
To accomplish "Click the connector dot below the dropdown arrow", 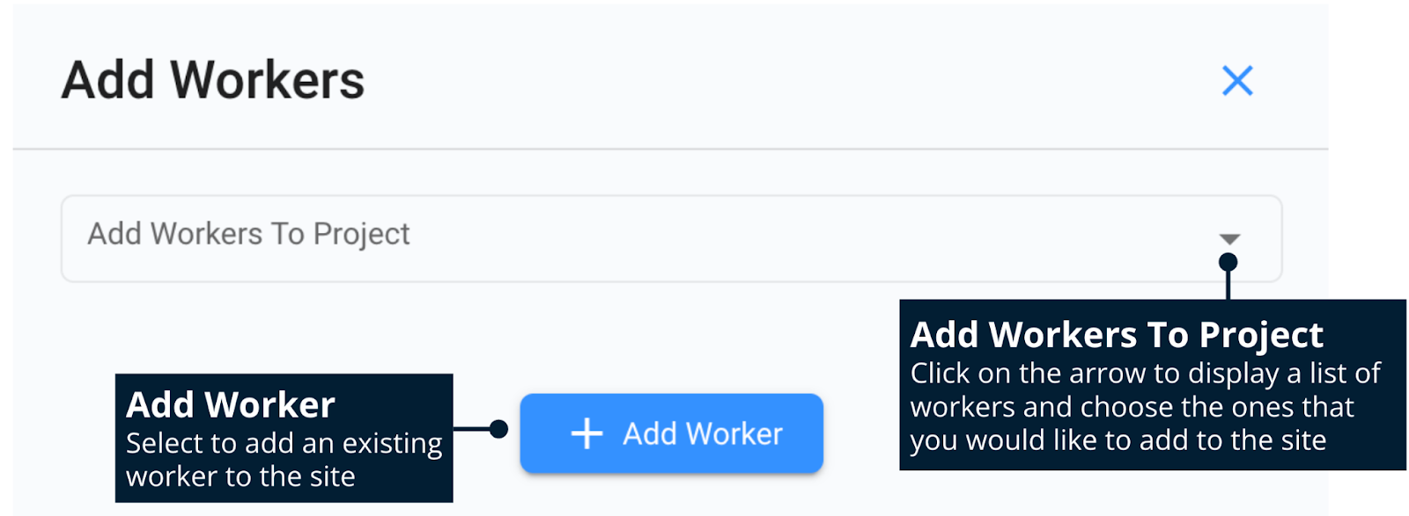I will coord(1228,262).
